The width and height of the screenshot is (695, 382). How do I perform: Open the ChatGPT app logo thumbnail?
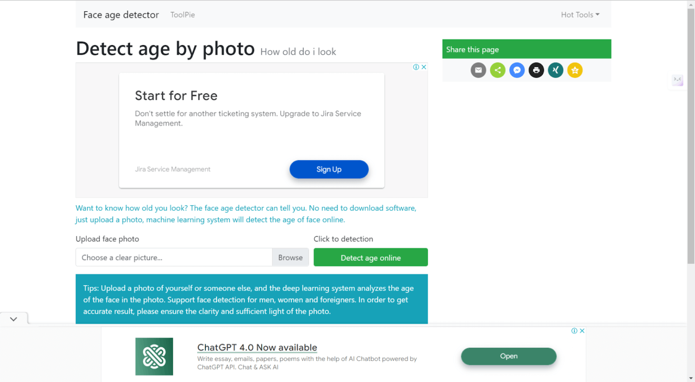pos(154,356)
